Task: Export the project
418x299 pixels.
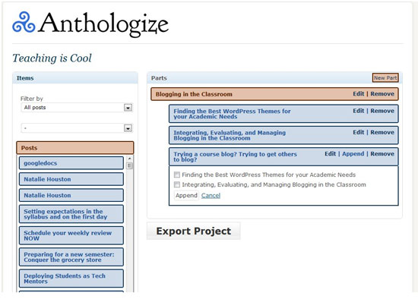Action: 194,231
